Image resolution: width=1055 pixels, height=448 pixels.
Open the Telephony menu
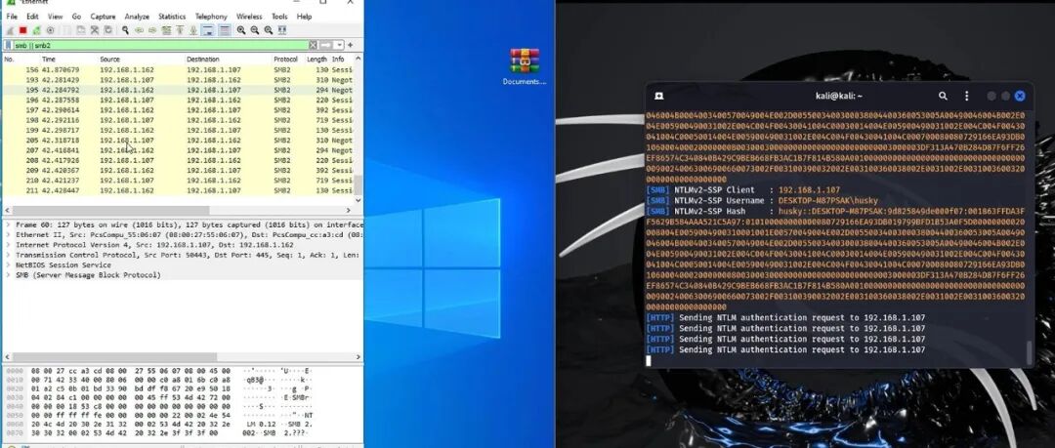coord(211,17)
